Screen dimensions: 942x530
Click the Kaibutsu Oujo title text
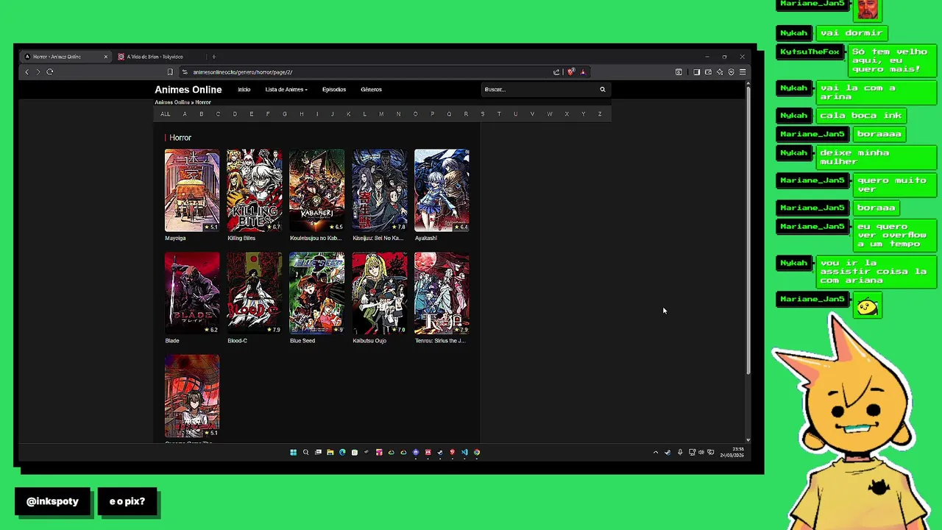pos(369,341)
